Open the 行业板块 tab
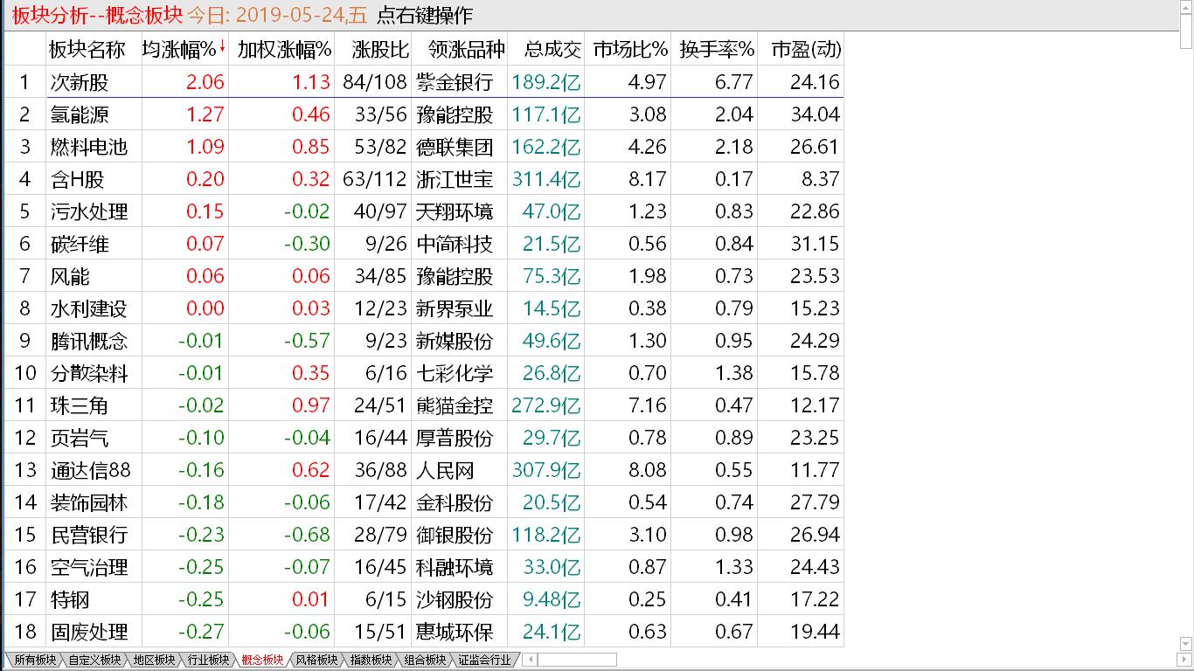 (x=208, y=660)
